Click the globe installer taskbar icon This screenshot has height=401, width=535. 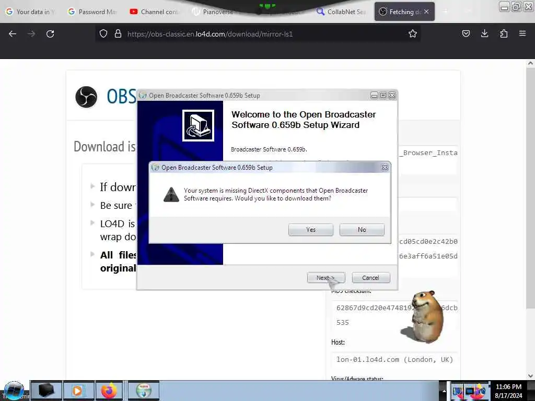[x=143, y=391]
